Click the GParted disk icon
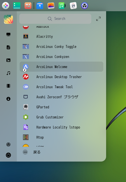Screen dimensions: 126x182 tap(26, 107)
